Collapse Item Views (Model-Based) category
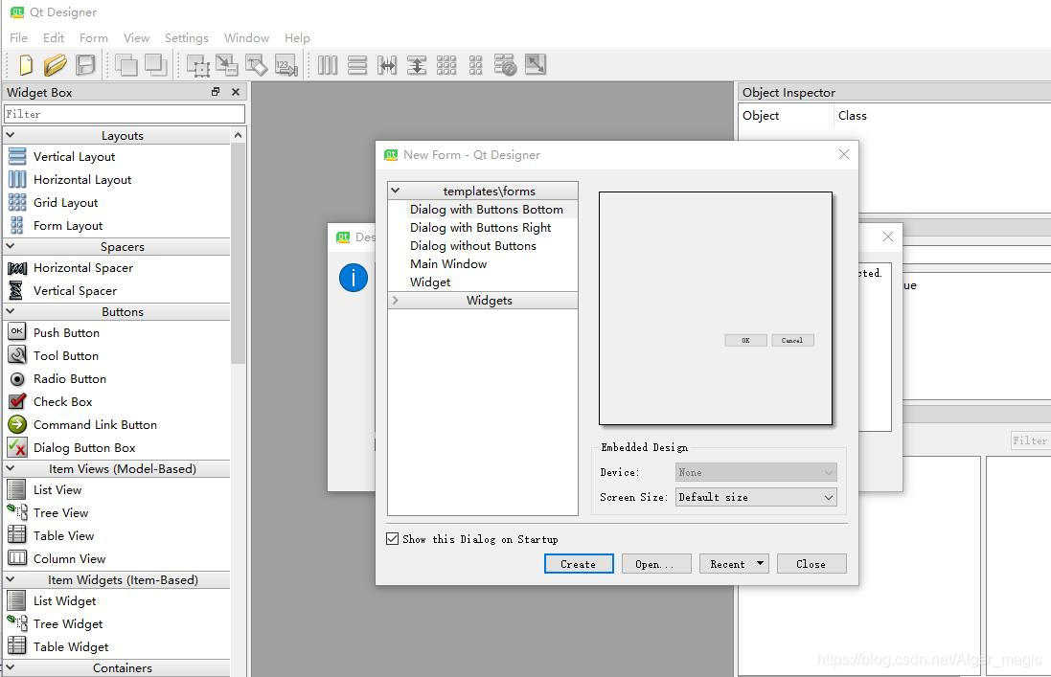 [10, 469]
